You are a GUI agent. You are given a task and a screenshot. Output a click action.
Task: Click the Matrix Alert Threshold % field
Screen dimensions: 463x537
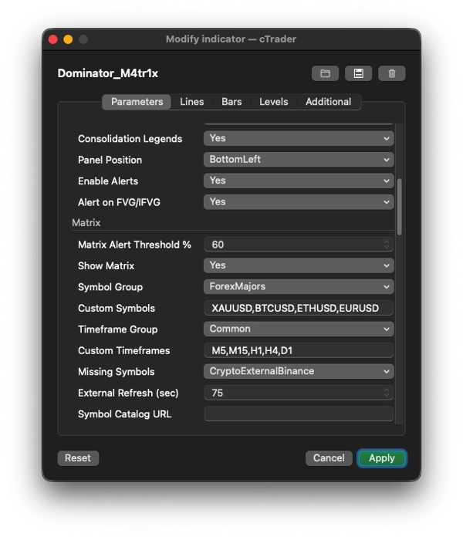point(299,245)
